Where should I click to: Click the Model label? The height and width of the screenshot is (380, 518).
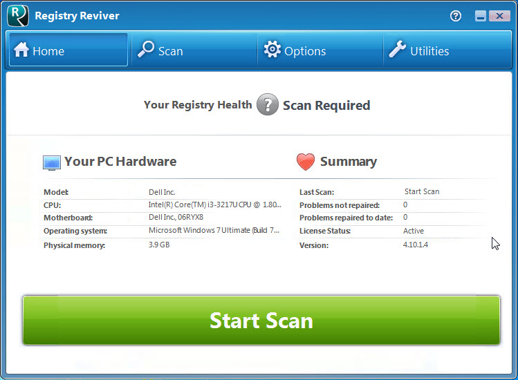point(56,192)
